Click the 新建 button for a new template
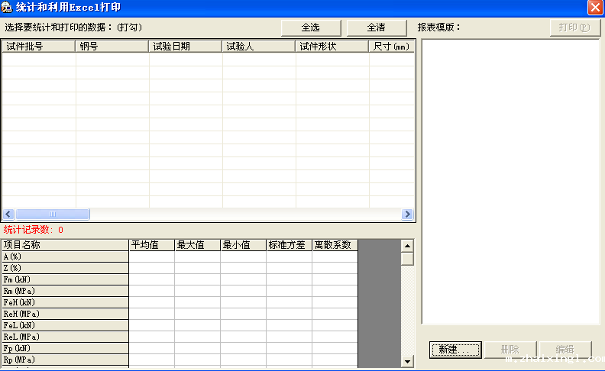 [455, 350]
